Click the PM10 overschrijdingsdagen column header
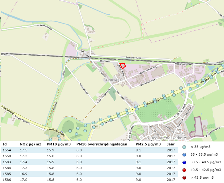224x183 pixels. (102, 144)
